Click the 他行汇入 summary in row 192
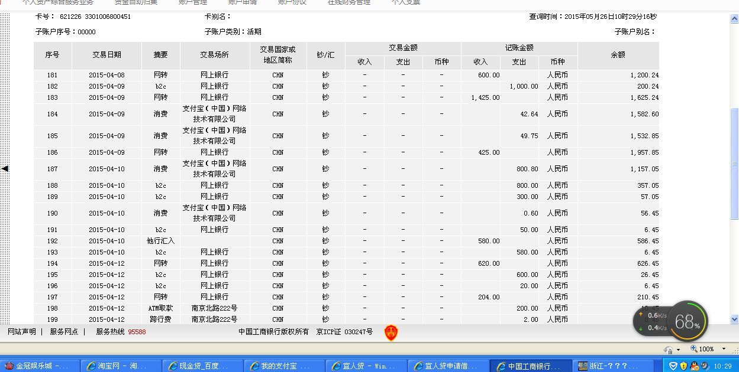 160,241
